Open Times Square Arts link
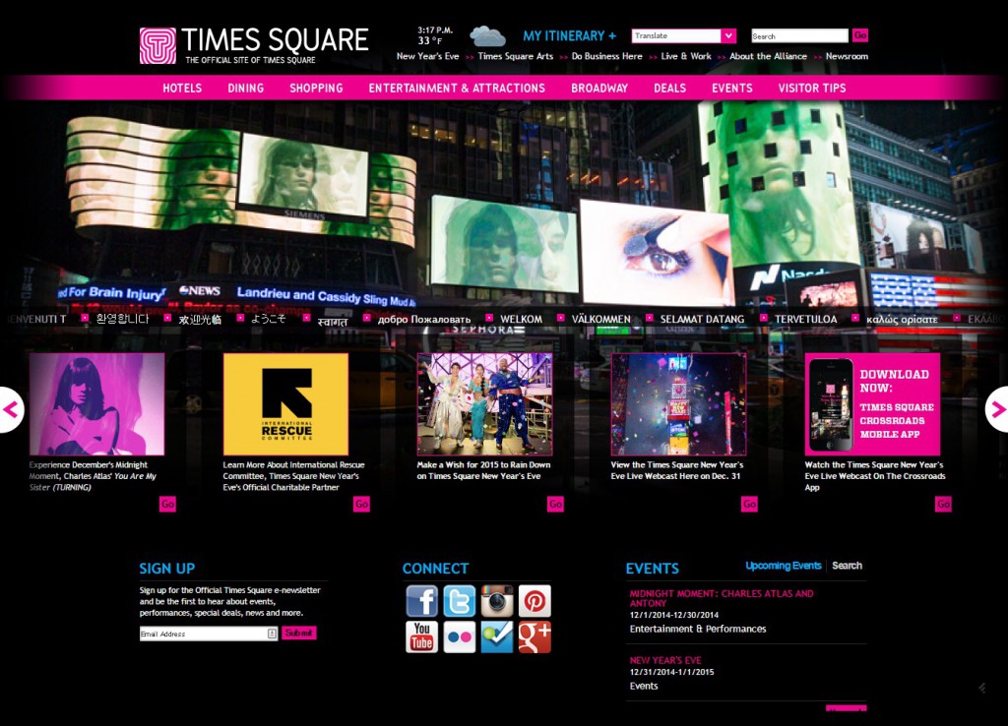Screen dimensions: 1008x726 515,56
